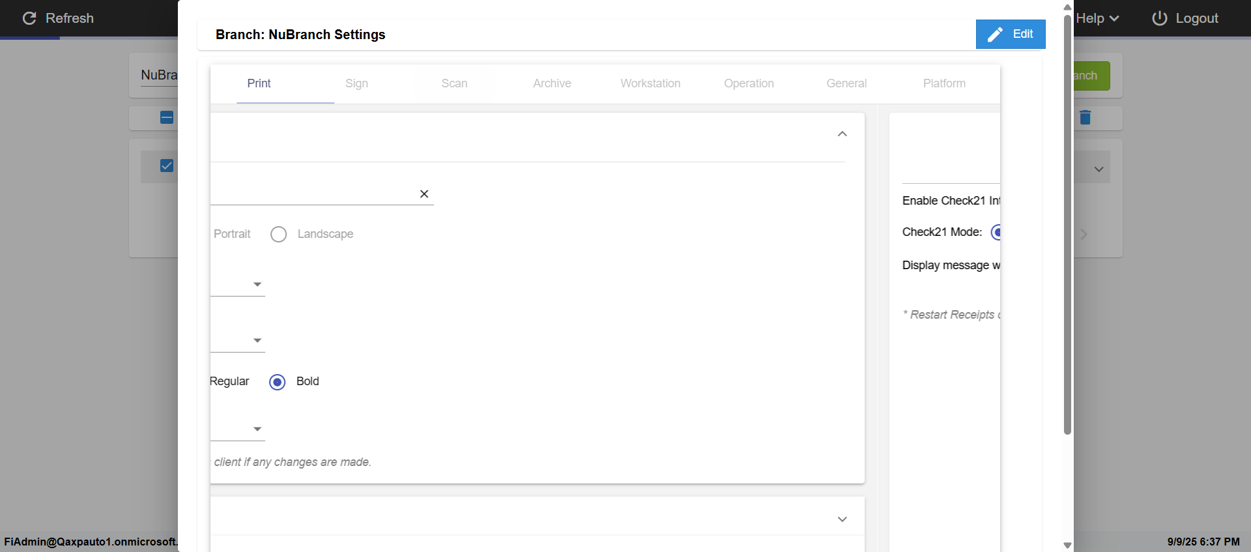This screenshot has height=552, width=1251.
Task: Click the blue minus square icon
Action: tap(167, 117)
